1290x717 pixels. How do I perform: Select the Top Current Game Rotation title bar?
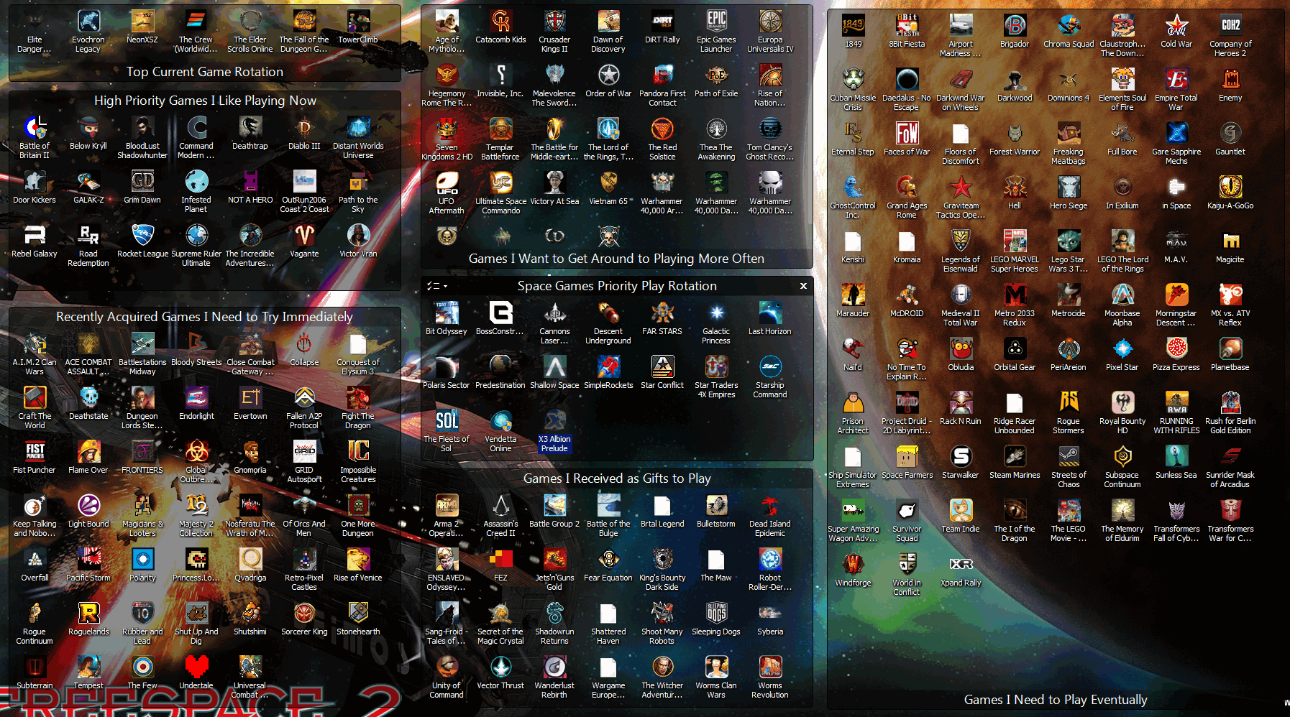[205, 72]
